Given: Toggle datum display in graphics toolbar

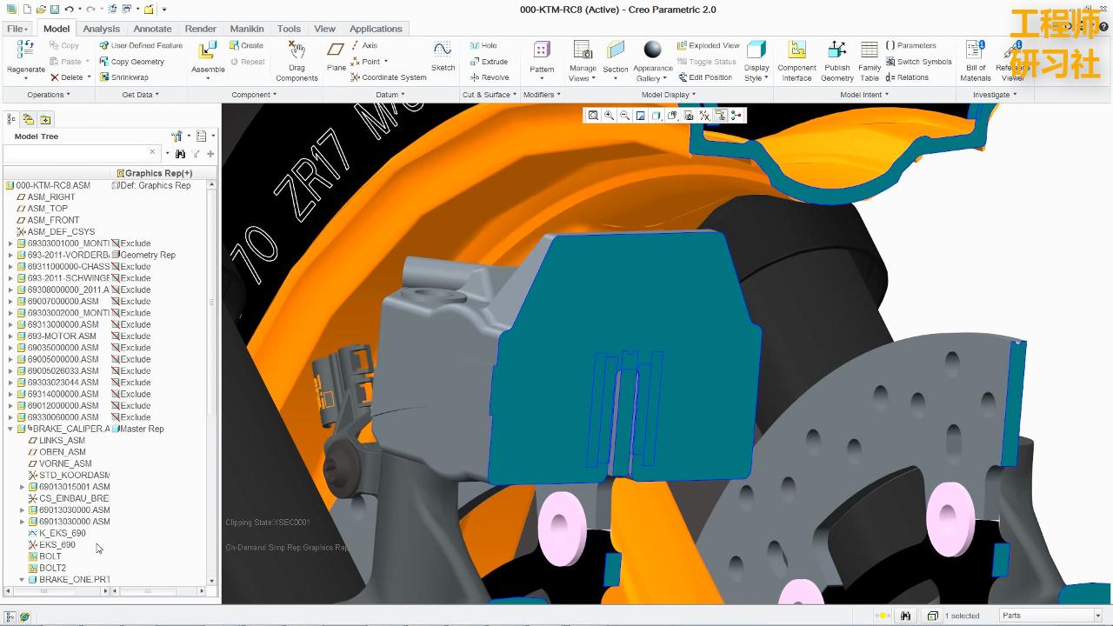Looking at the screenshot, I should click(x=704, y=115).
